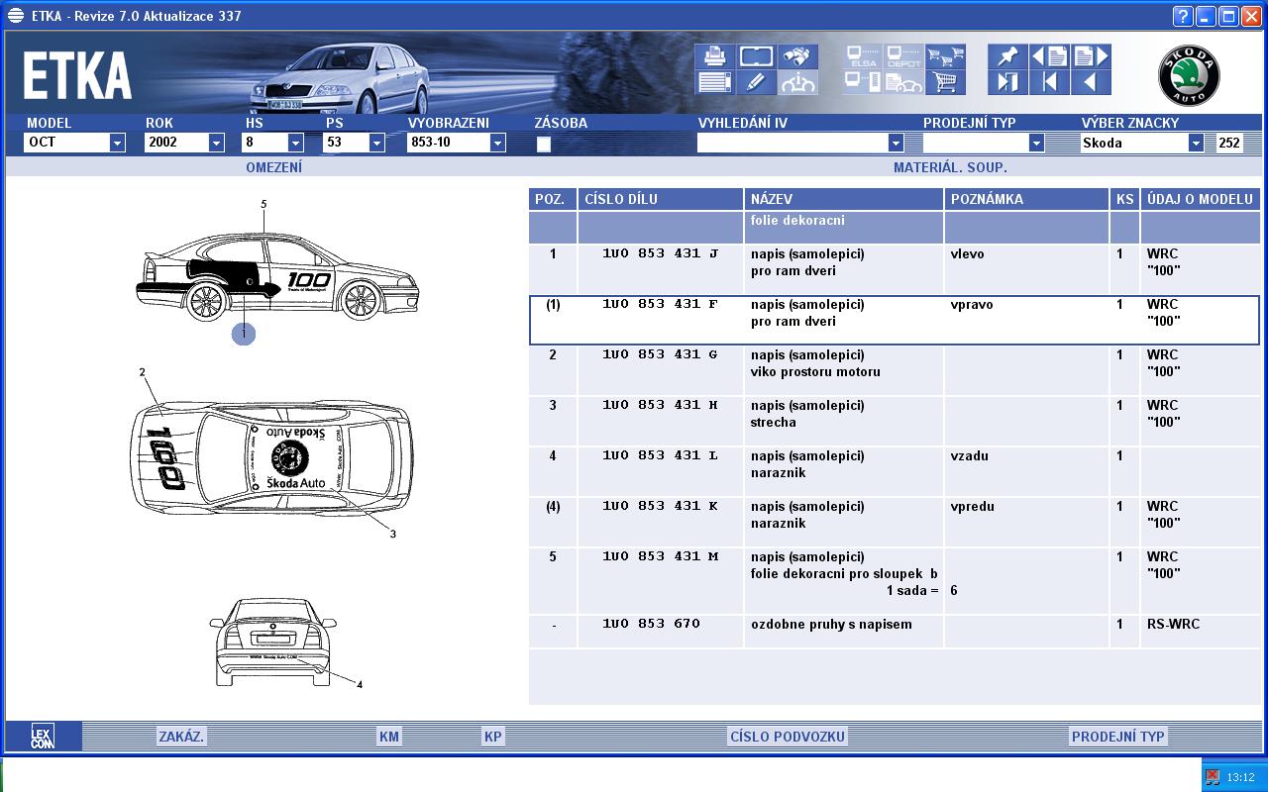The width and height of the screenshot is (1268, 792).
Task: Click the ČÍSLO PODVOZKU button
Action: point(788,737)
